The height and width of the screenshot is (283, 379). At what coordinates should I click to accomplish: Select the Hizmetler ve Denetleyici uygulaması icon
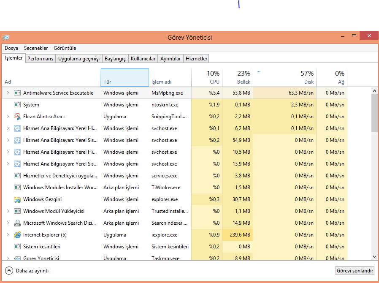click(x=17, y=176)
